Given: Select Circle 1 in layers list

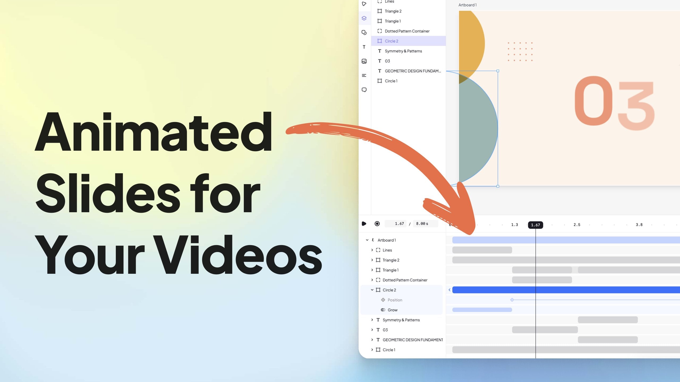Looking at the screenshot, I should coord(409,81).
